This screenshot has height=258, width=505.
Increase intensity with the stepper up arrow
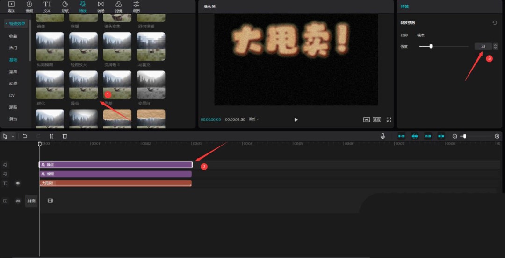[495, 45]
